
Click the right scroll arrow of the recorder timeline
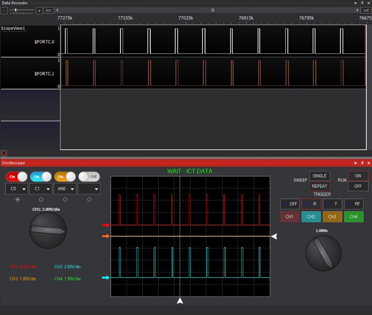click(x=358, y=10)
